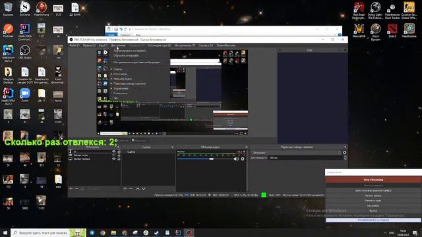Screen dimensions: 422x237
Task: Toggle visibility eye of text source row
Action: tap(114, 151)
